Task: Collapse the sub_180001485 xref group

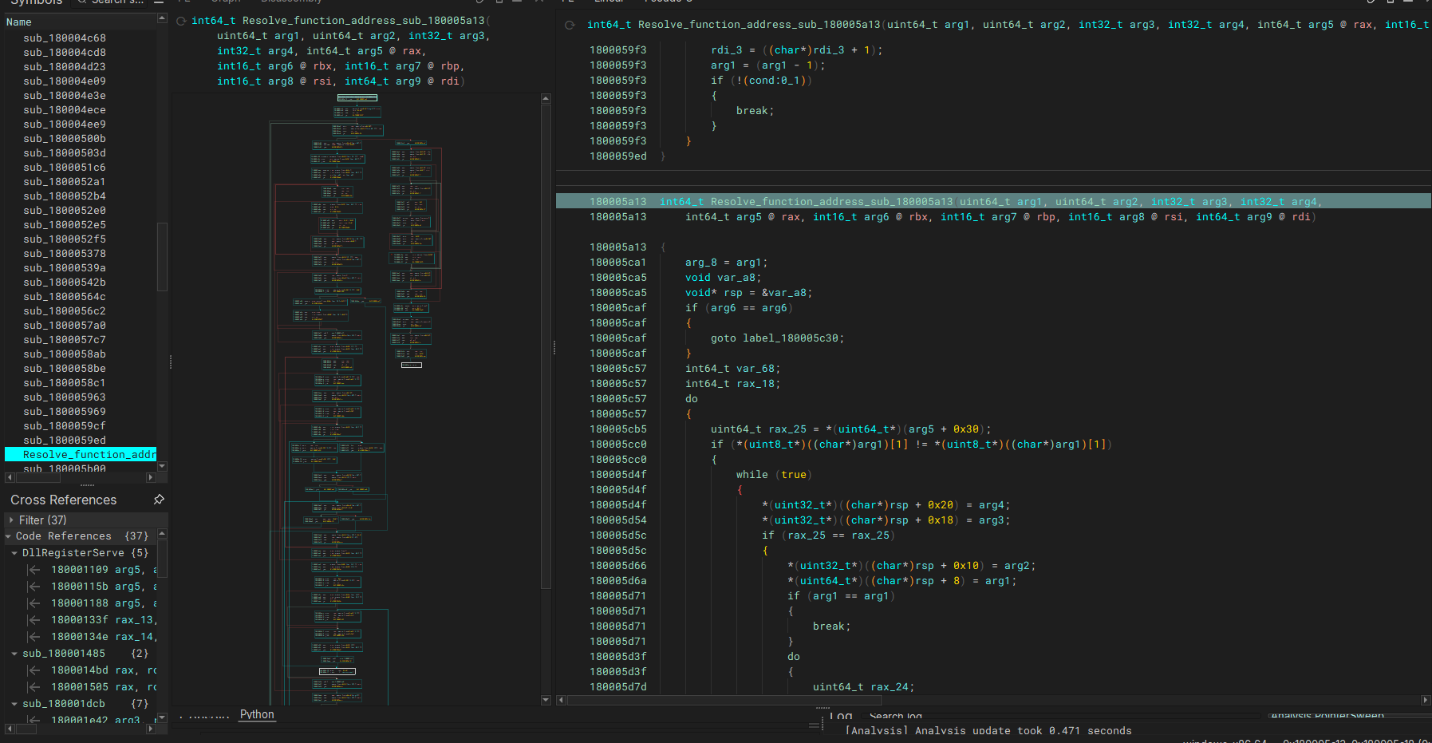Action: (x=14, y=654)
